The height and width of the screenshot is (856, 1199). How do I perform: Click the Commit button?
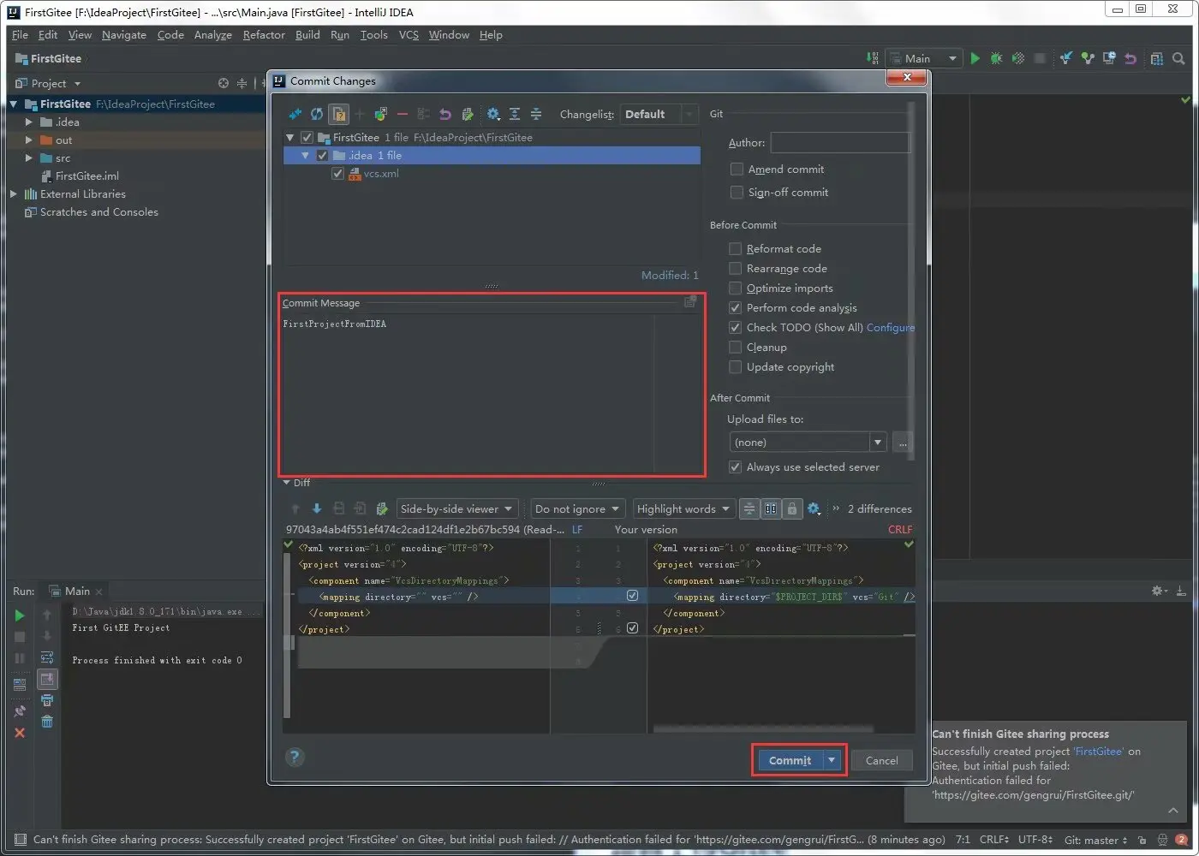click(790, 760)
